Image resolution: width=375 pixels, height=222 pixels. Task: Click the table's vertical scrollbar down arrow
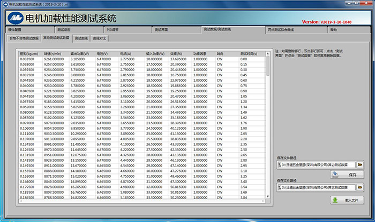[268, 196]
